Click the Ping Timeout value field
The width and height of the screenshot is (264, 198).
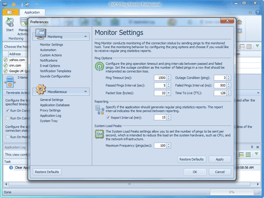160,77
